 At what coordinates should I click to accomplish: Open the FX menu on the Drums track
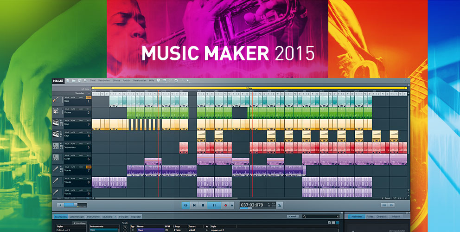(89, 109)
